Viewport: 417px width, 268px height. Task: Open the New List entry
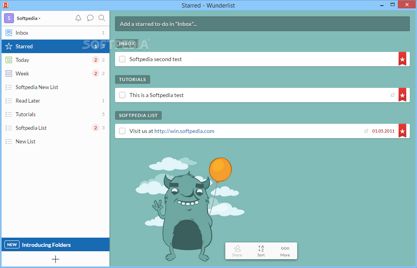tap(55, 141)
